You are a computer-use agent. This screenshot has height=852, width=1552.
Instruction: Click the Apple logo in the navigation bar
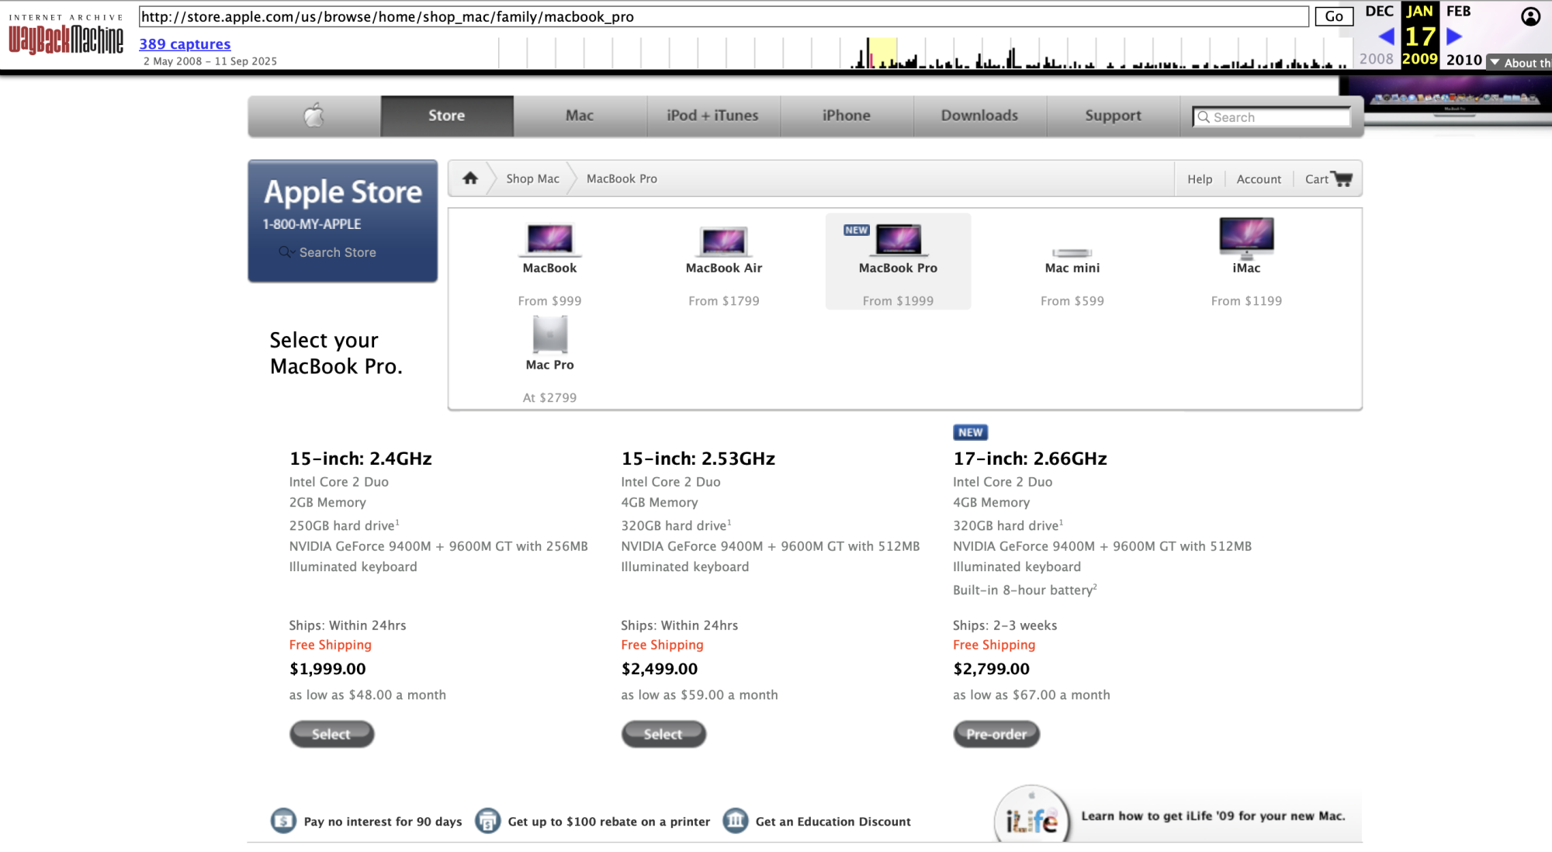click(312, 116)
